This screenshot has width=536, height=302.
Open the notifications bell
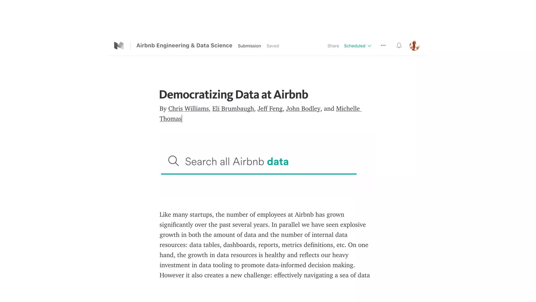click(x=399, y=46)
